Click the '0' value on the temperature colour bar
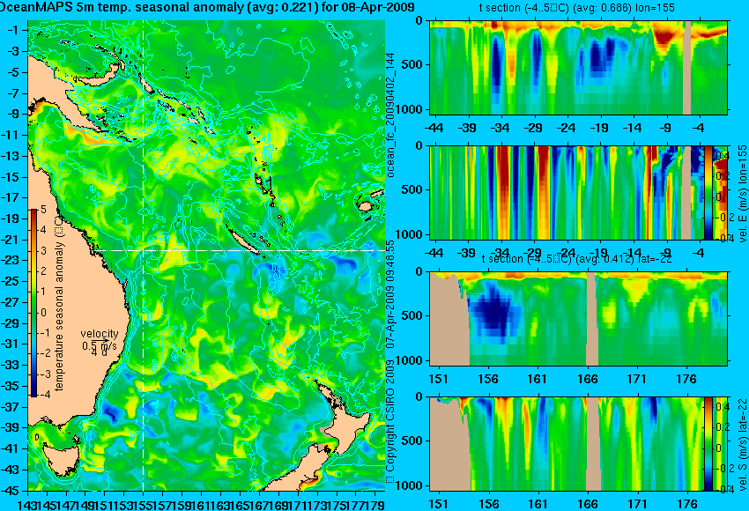Screen dimensions: 749x511 tap(43, 313)
